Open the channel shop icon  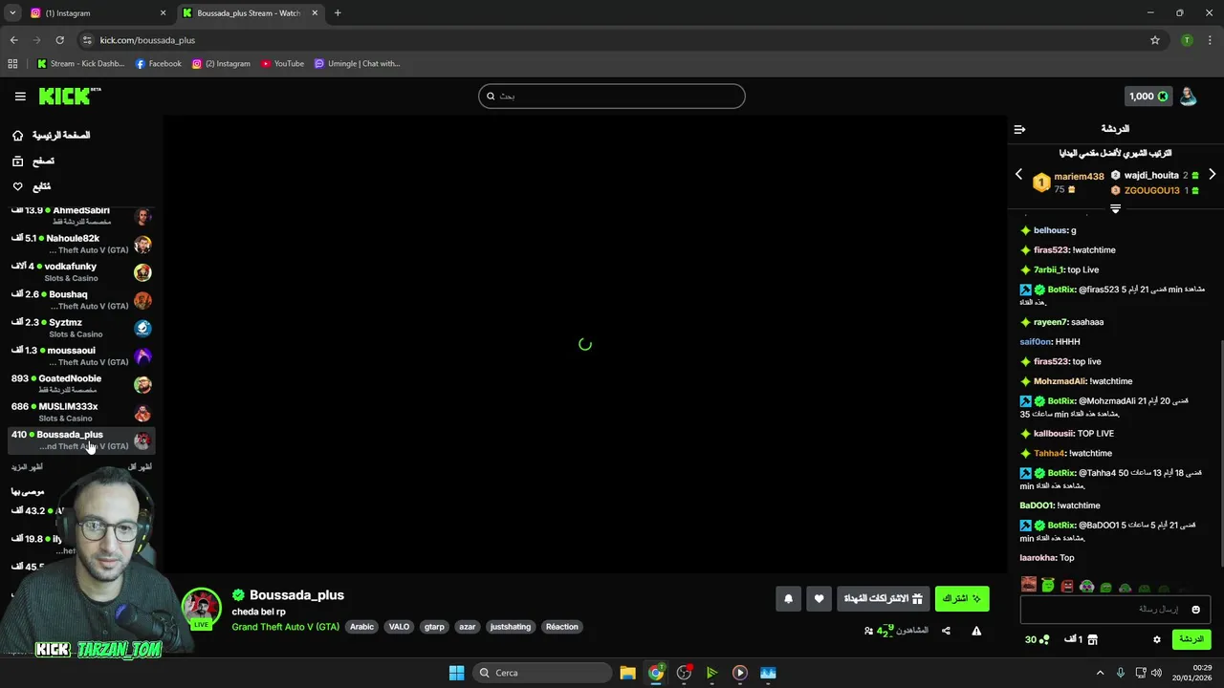tap(1093, 639)
